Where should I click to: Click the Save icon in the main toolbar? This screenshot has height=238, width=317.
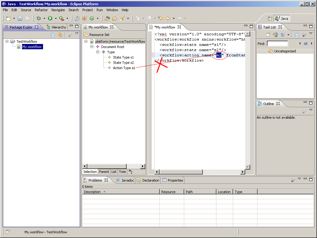tap(20, 19)
